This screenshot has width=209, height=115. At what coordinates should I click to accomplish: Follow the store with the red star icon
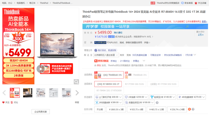[x=196, y=3]
